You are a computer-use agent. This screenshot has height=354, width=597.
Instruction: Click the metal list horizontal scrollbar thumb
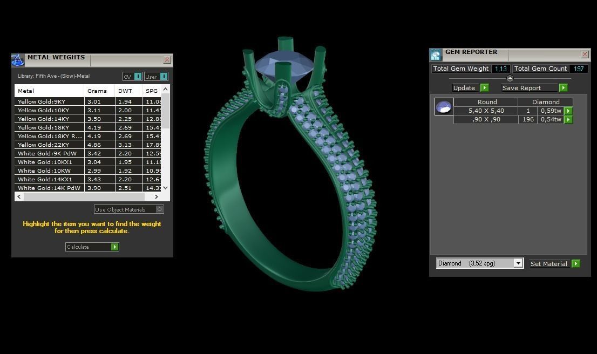click(x=84, y=197)
